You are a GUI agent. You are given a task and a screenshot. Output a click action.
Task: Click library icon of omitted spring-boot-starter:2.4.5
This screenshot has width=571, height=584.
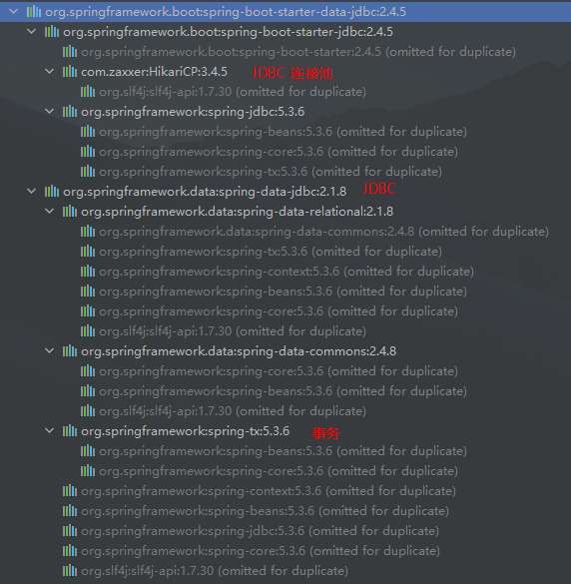point(70,51)
